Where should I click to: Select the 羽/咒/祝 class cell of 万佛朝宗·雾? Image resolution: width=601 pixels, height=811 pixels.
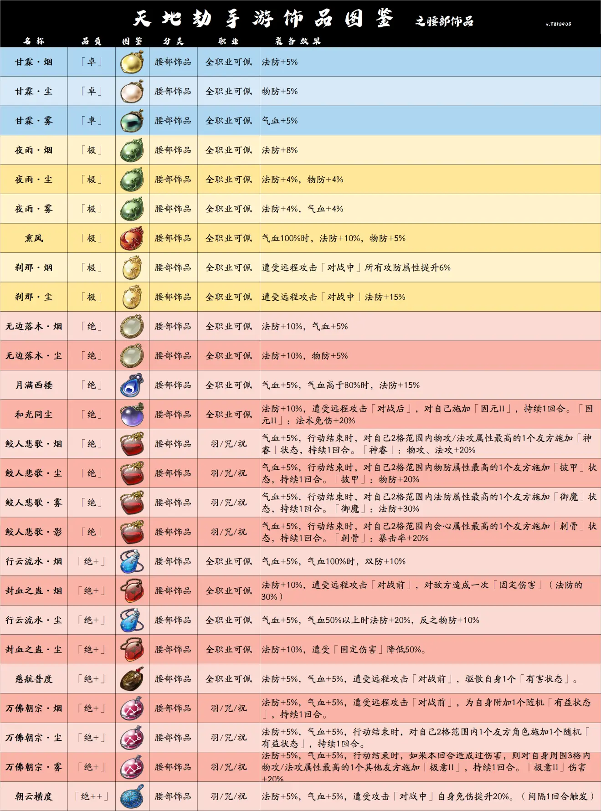point(229,767)
